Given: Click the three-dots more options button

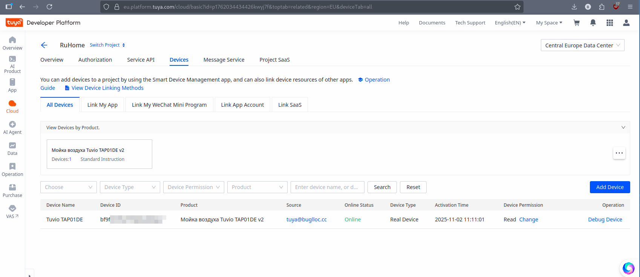Looking at the screenshot, I should pyautogui.click(x=619, y=153).
